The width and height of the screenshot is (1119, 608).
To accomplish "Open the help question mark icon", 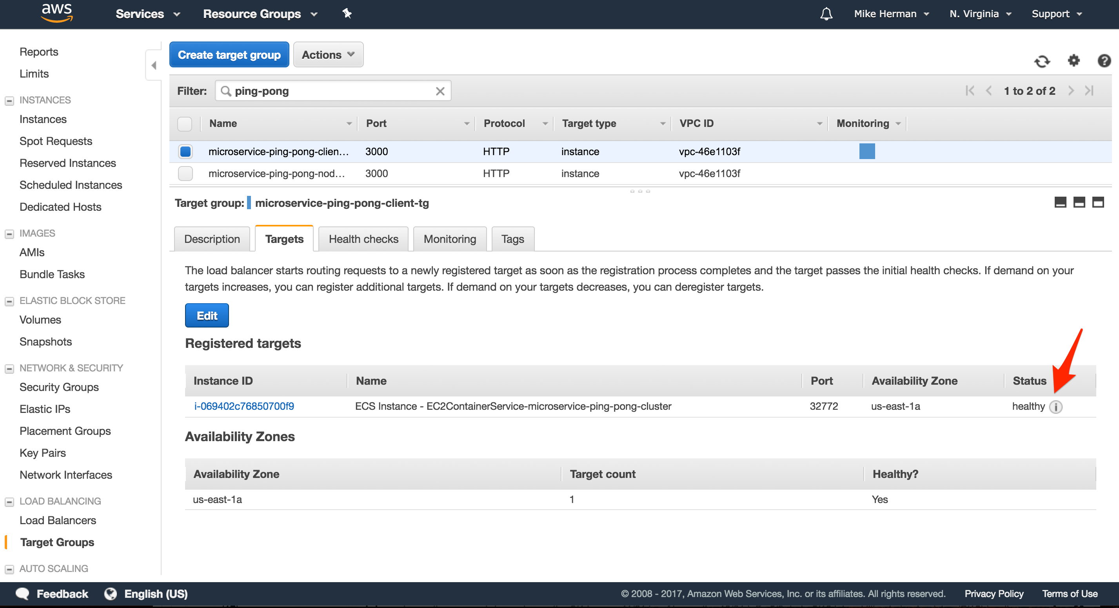I will click(1104, 61).
